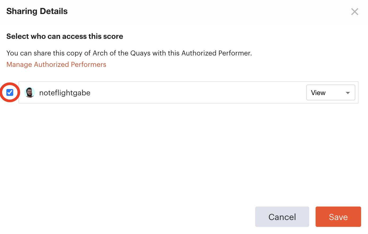368x234 pixels.
Task: Close the Sharing Details dialog
Action: pyautogui.click(x=354, y=12)
